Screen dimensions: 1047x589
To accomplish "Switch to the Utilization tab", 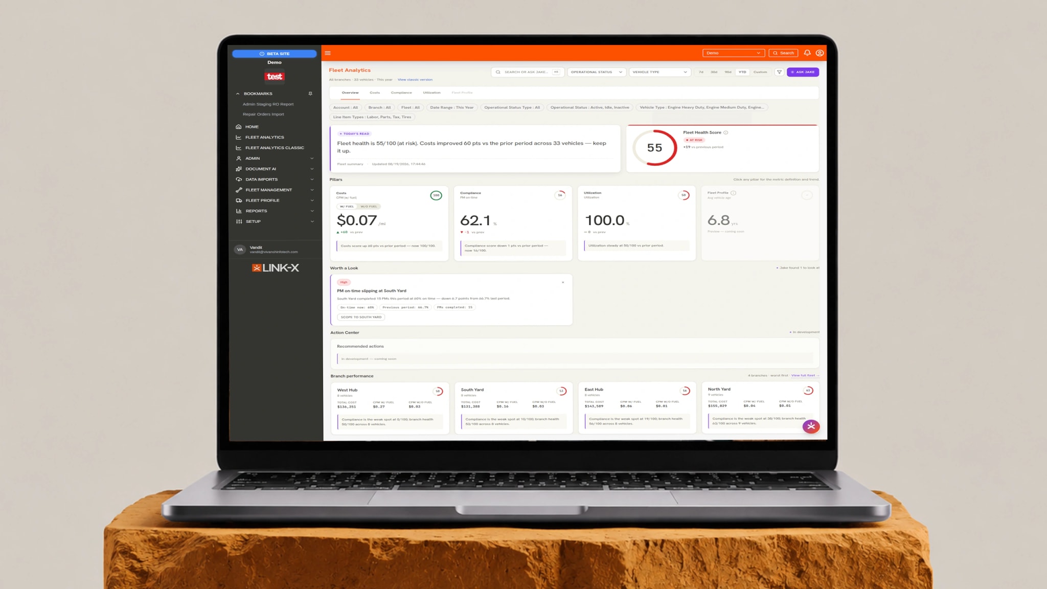I will (x=431, y=93).
